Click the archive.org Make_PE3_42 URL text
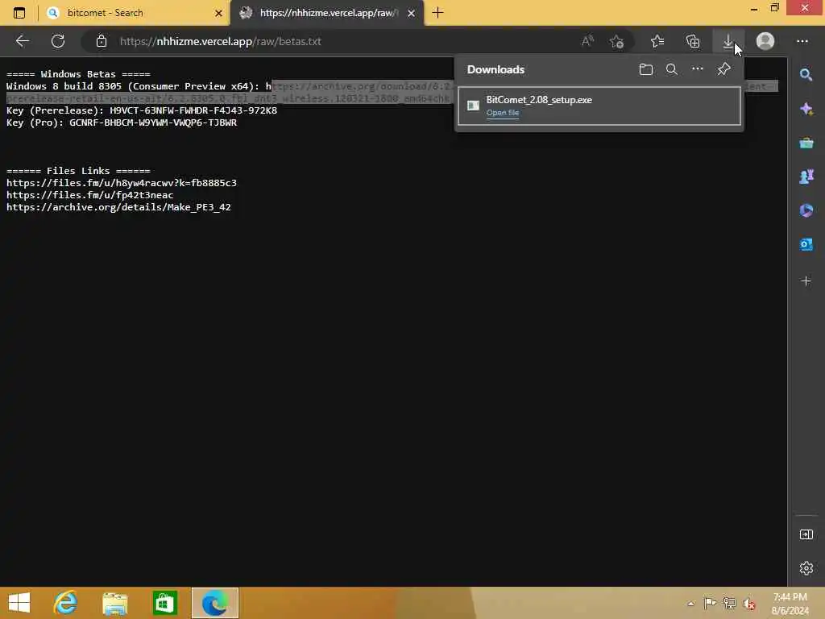The image size is (825, 619). point(118,207)
